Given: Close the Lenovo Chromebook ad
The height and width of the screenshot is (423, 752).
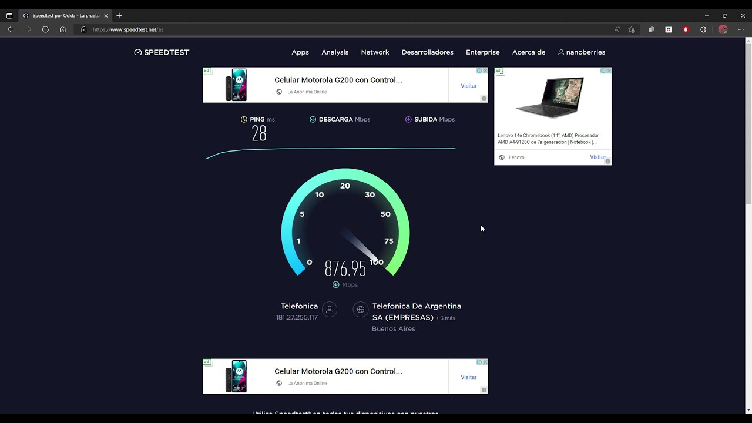Looking at the screenshot, I should tap(609, 70).
